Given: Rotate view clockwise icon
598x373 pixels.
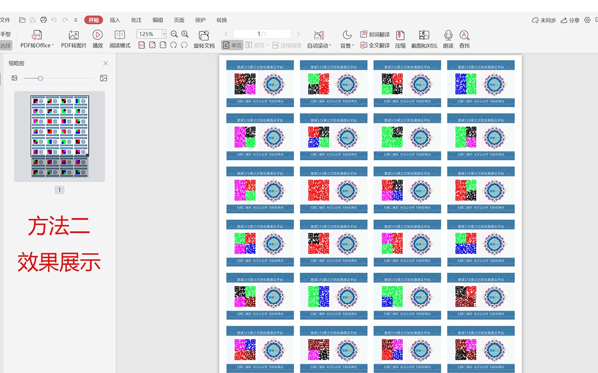Looking at the screenshot, I should click(173, 45).
